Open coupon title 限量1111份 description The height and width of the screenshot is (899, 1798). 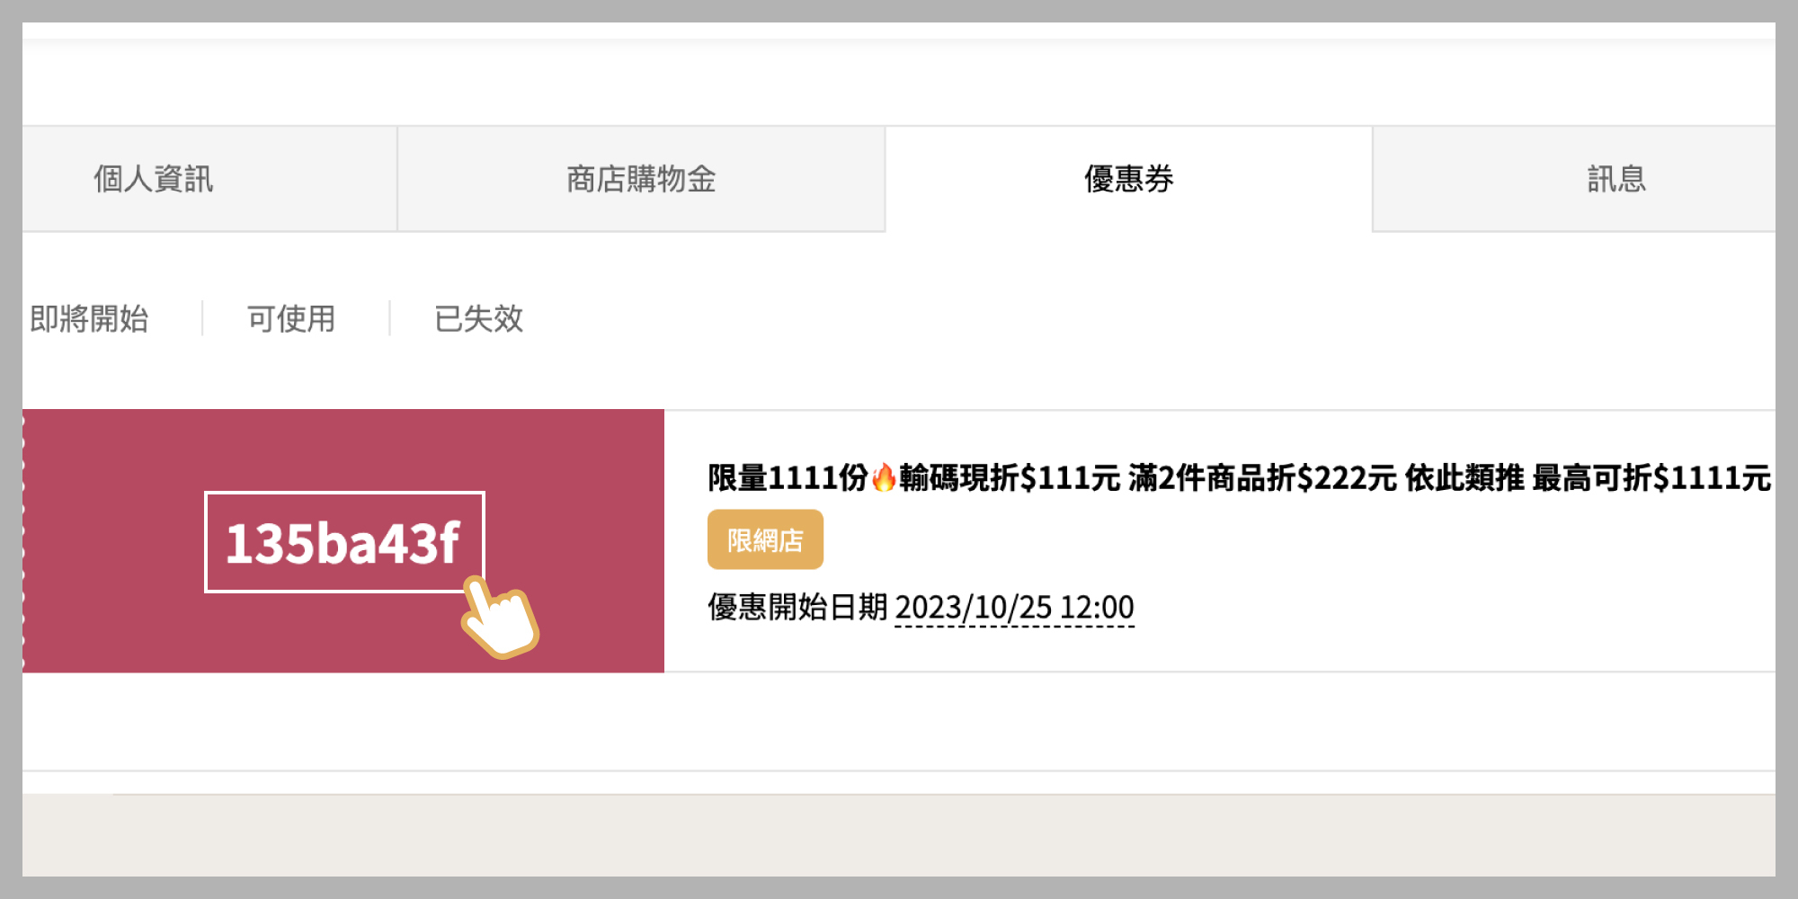tap(1239, 477)
